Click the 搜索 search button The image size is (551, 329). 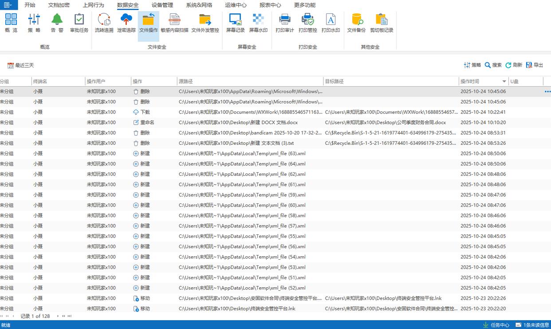493,65
